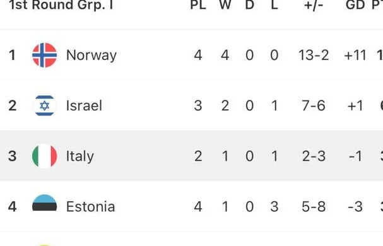Open the Norway team name link
The width and height of the screenshot is (383, 246).
[91, 56]
